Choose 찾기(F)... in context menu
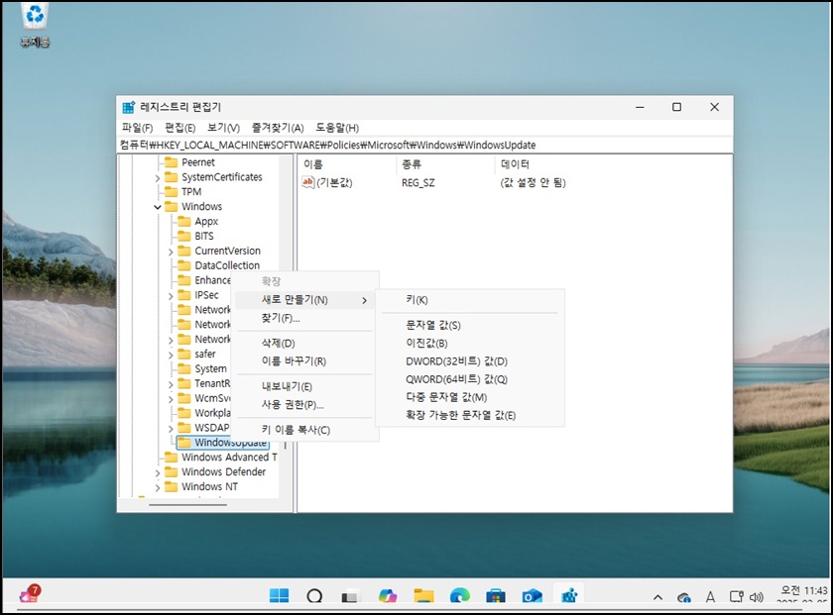 306,318
